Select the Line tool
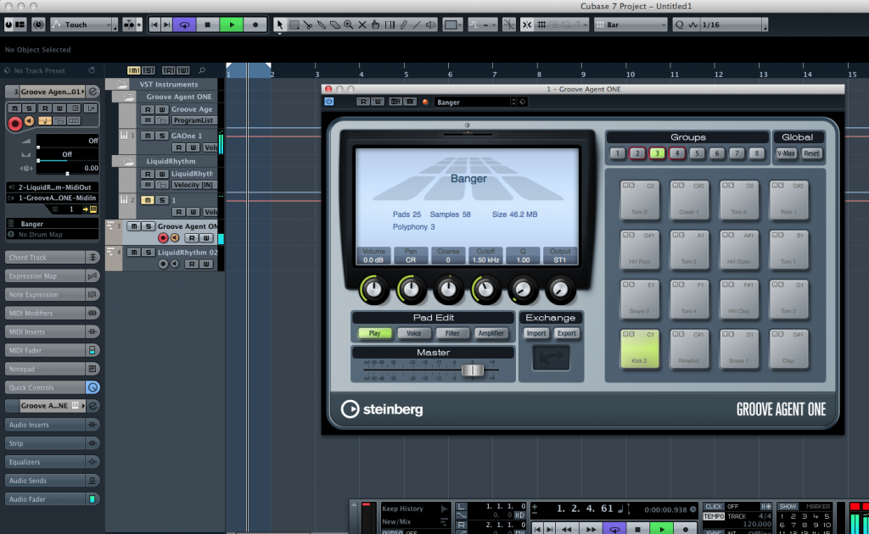The width and height of the screenshot is (869, 534). [417, 25]
